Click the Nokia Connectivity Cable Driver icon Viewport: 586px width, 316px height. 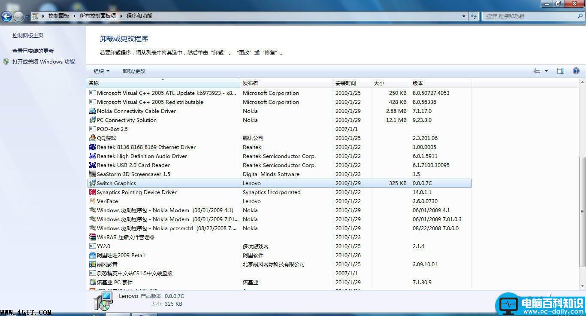(x=93, y=111)
